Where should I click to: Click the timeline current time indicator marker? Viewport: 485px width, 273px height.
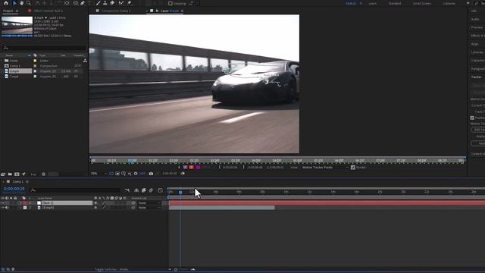pos(180,192)
